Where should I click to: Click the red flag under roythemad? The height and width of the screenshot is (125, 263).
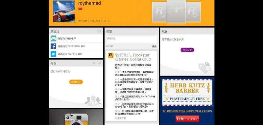click(80, 9)
